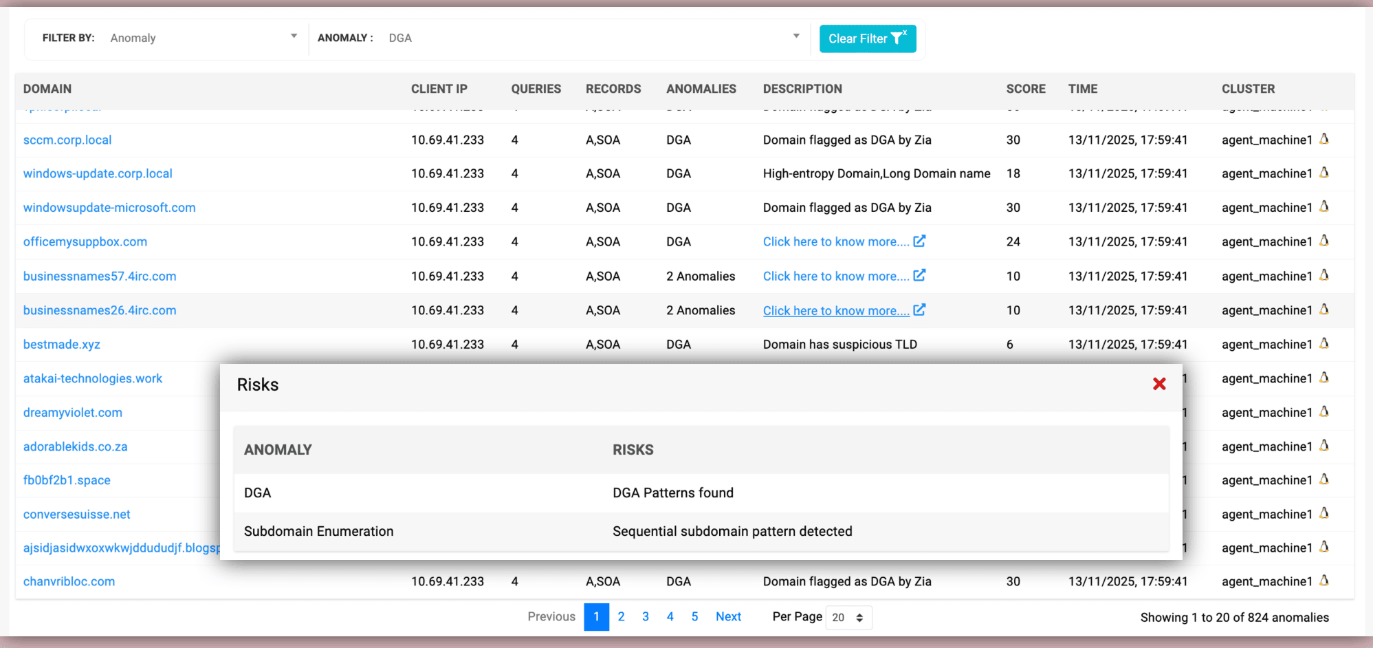Click external link icon in businessnames57.4irc.com row
Screen dimensions: 1373x648
click(919, 275)
